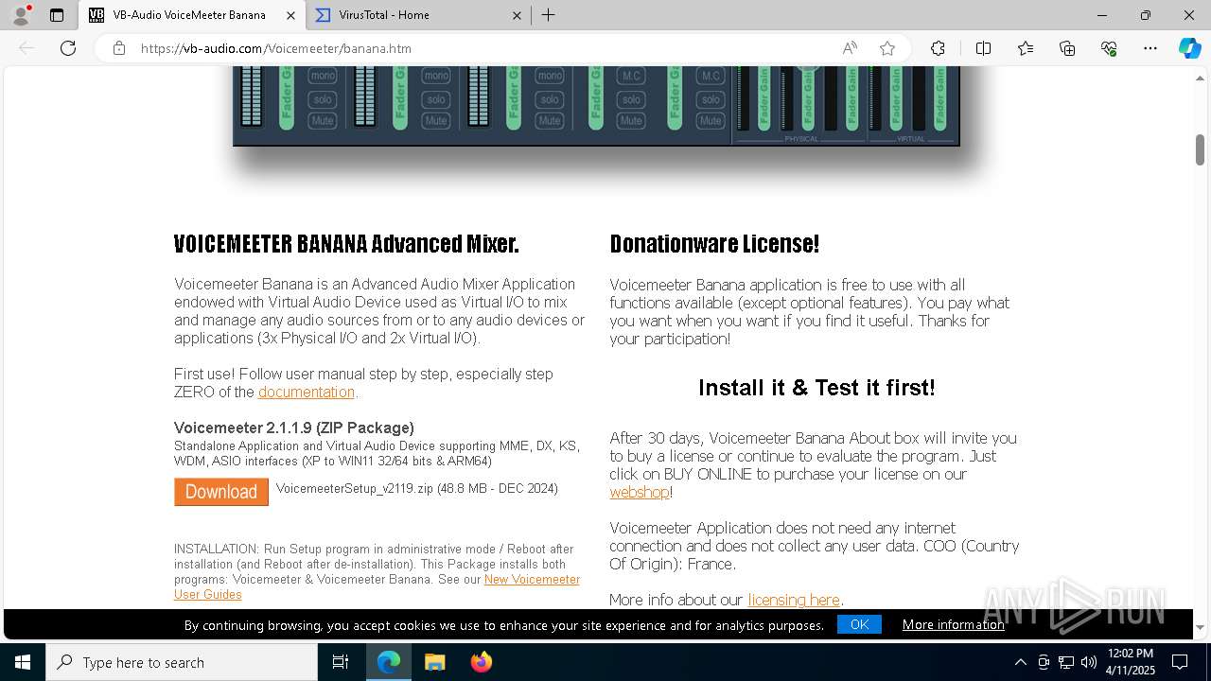Open the Windows Start menu
The width and height of the screenshot is (1211, 681).
(x=23, y=662)
